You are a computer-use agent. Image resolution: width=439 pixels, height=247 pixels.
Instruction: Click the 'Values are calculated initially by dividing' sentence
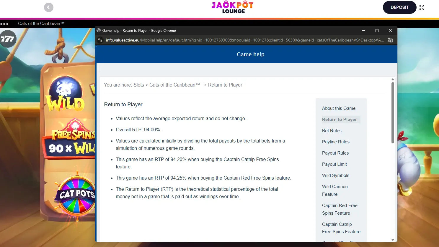click(x=200, y=145)
